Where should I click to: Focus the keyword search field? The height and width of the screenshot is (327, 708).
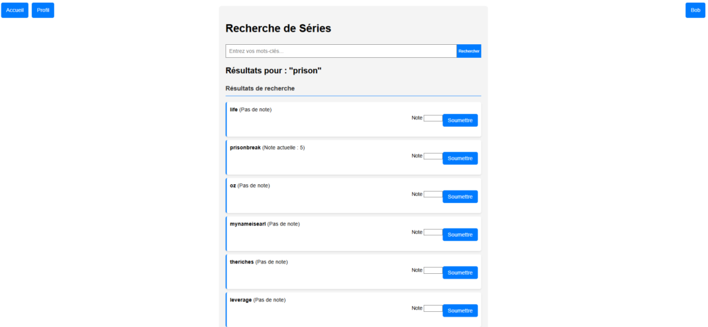341,51
